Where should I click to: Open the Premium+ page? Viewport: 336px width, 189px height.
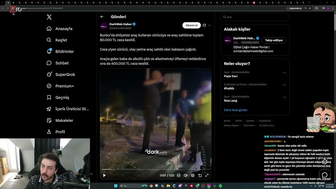coord(60,86)
